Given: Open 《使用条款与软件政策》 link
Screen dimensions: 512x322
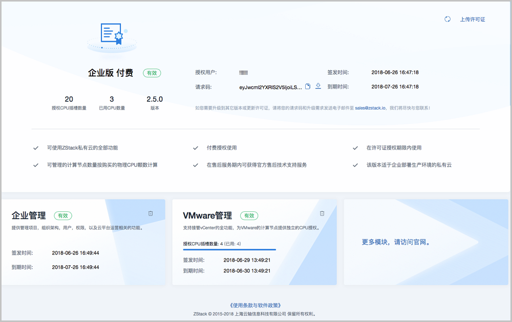Looking at the screenshot, I should point(255,306).
